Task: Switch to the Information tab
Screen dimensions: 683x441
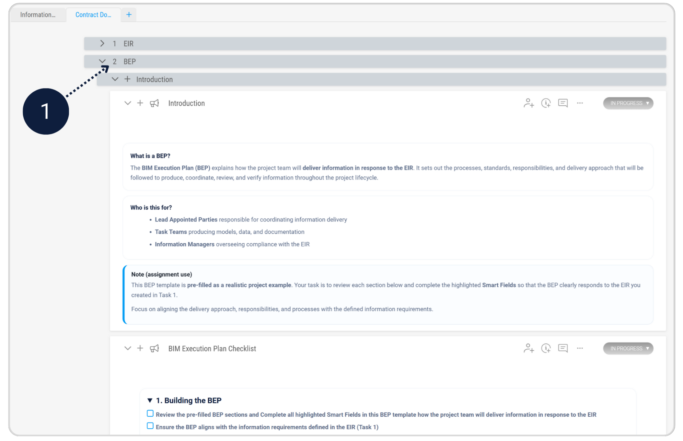Action: 38,15
